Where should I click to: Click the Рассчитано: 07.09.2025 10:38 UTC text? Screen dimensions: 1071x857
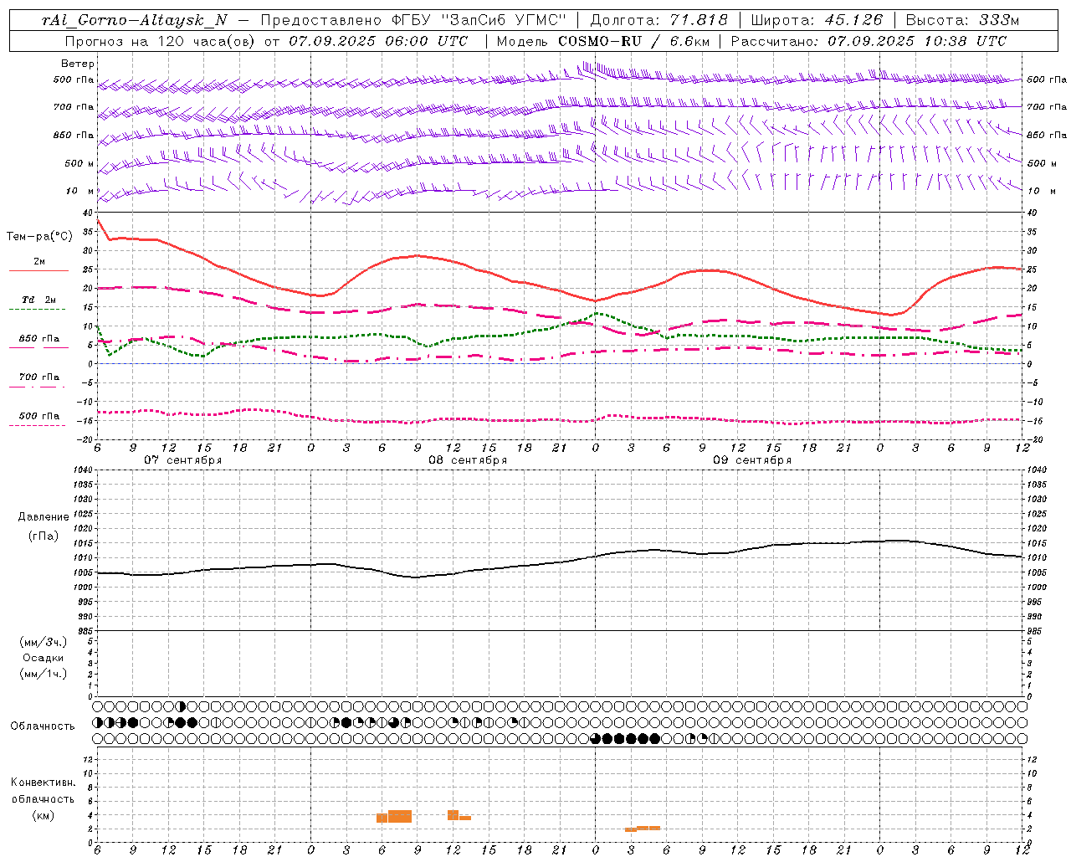(x=869, y=41)
